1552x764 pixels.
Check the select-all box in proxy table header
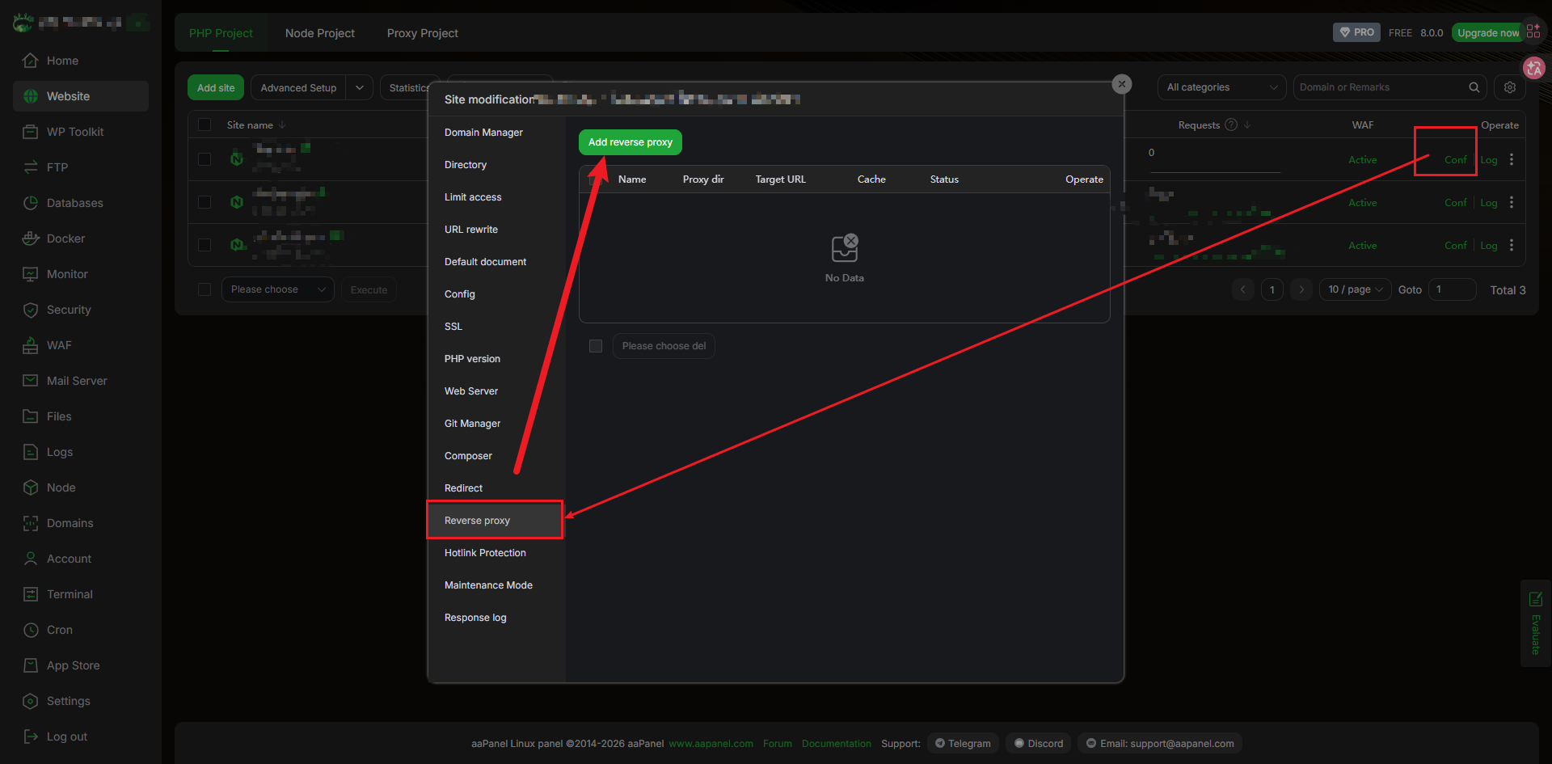click(x=596, y=179)
